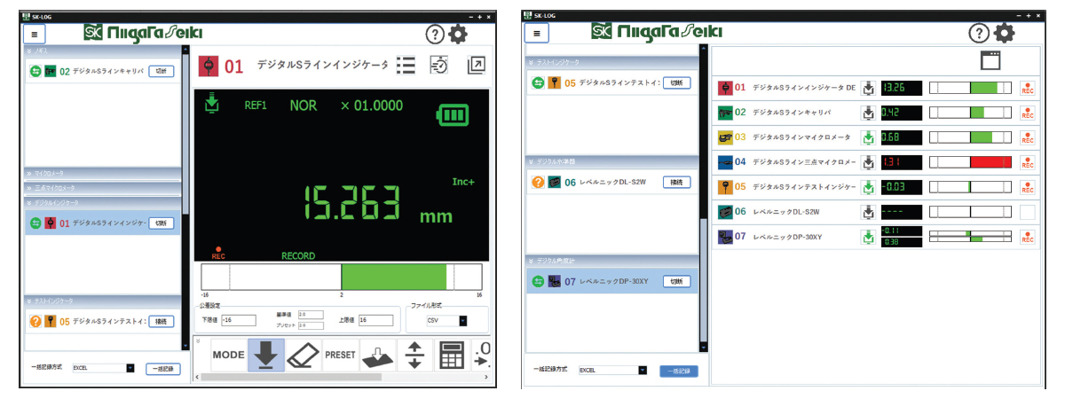Screen dimensions: 1065x399
Task: Click the PRESET toolbar button
Action: click(x=340, y=355)
